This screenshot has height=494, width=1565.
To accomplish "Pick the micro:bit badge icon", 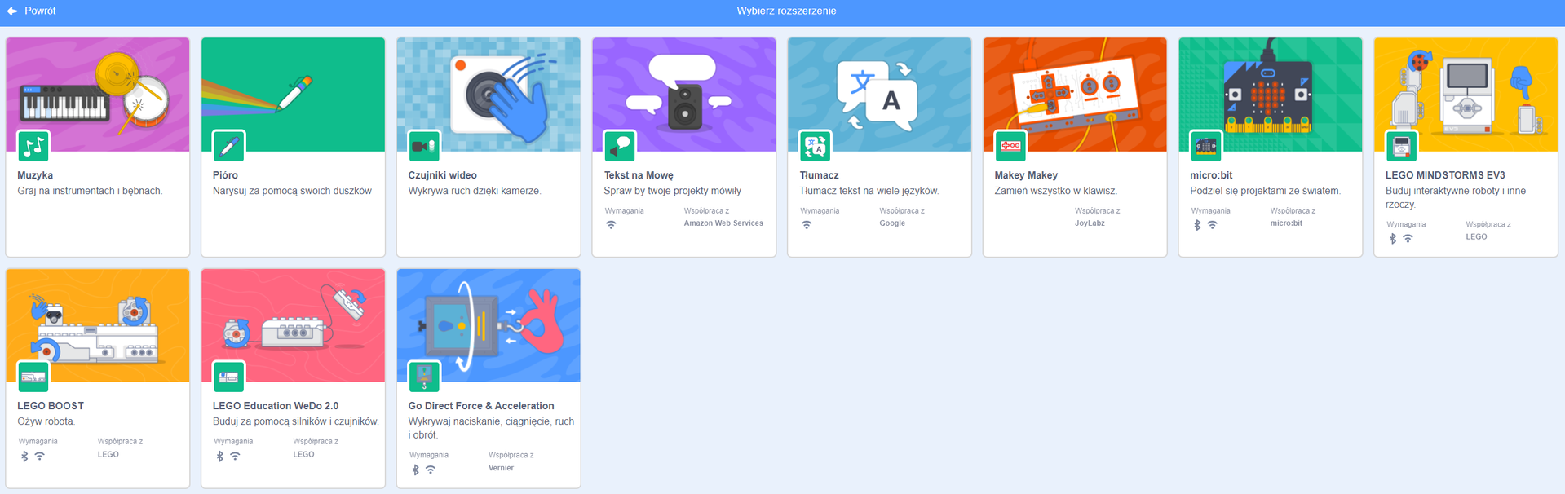I will [1205, 147].
